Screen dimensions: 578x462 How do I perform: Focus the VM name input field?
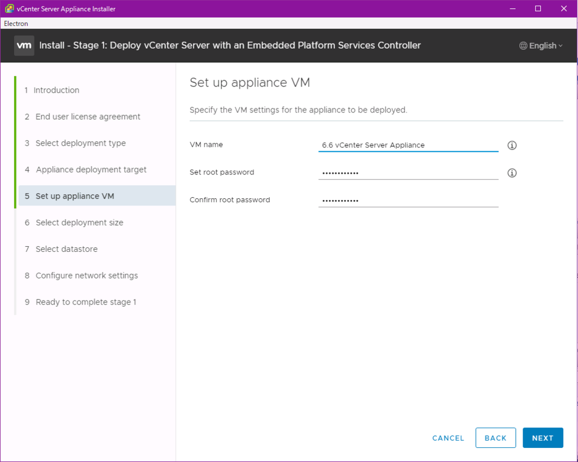pyautogui.click(x=409, y=145)
